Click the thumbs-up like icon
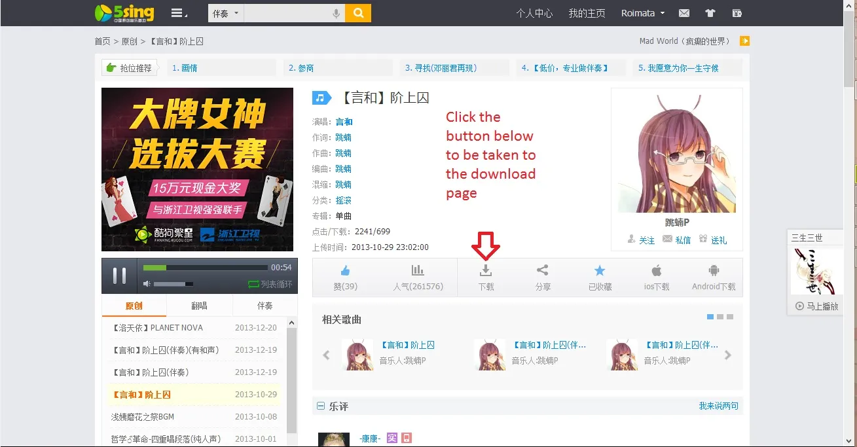Viewport: 857px width, 447px height. (x=345, y=271)
